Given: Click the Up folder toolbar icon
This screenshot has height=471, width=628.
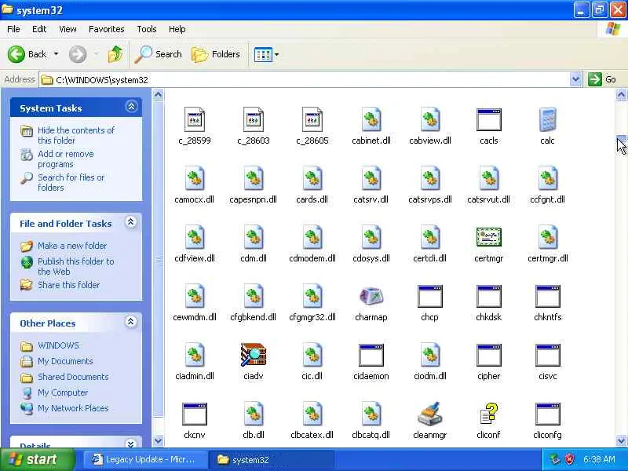Looking at the screenshot, I should pos(115,54).
